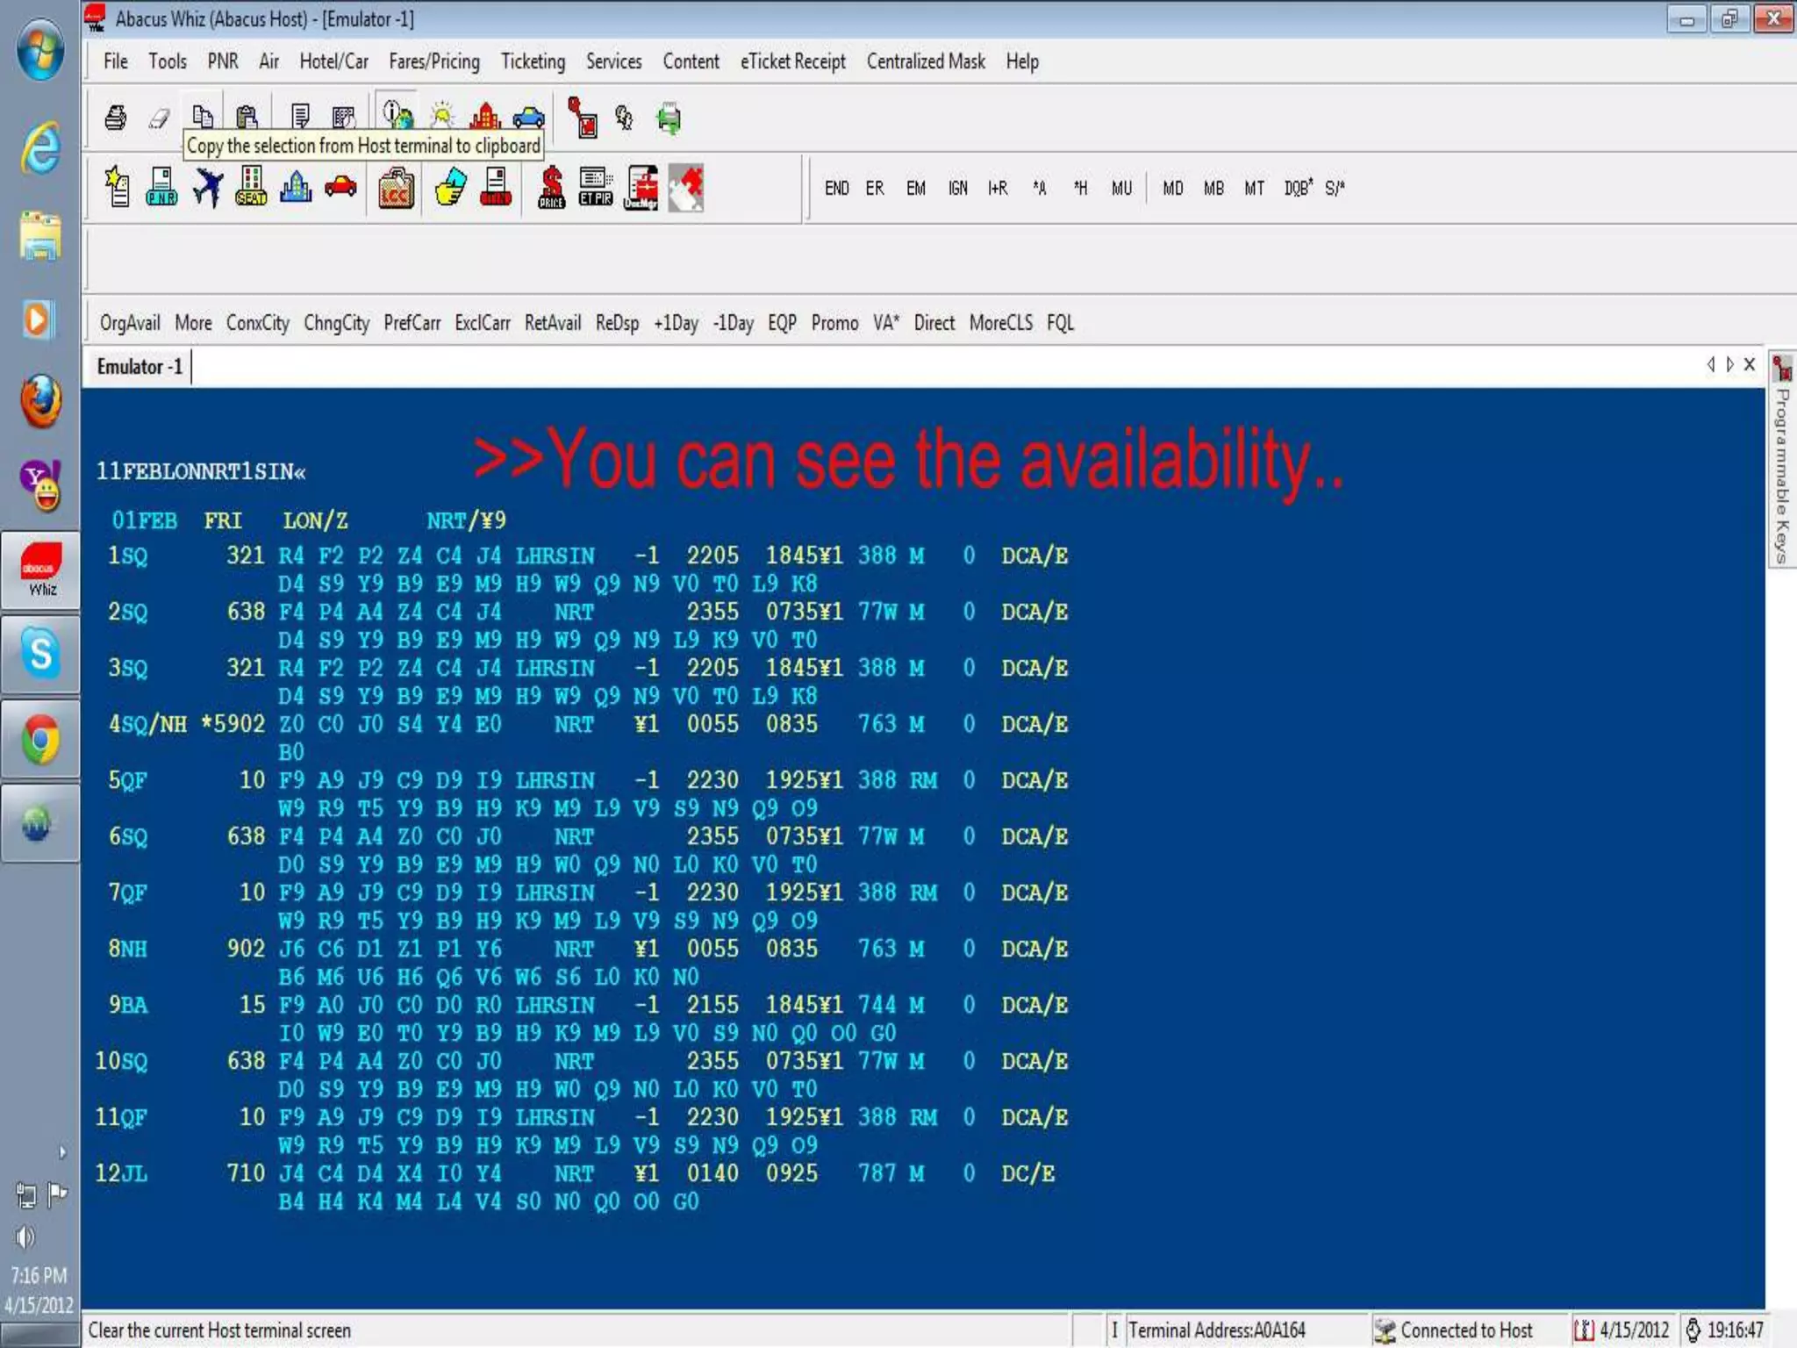Open the Fares/Pricing menu
1797x1348 pixels.
(434, 61)
